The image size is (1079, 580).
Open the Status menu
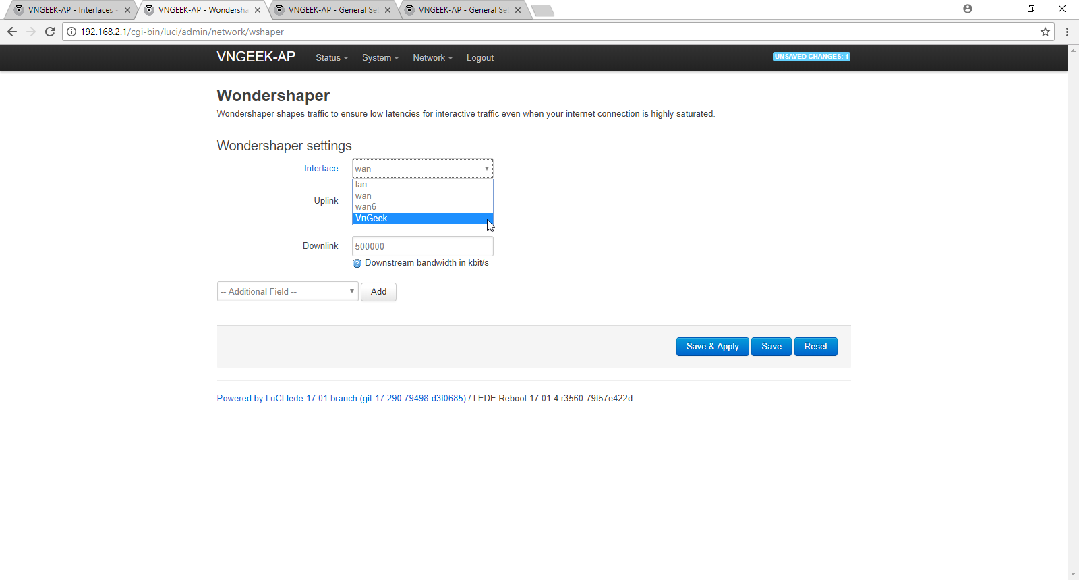(x=332, y=58)
